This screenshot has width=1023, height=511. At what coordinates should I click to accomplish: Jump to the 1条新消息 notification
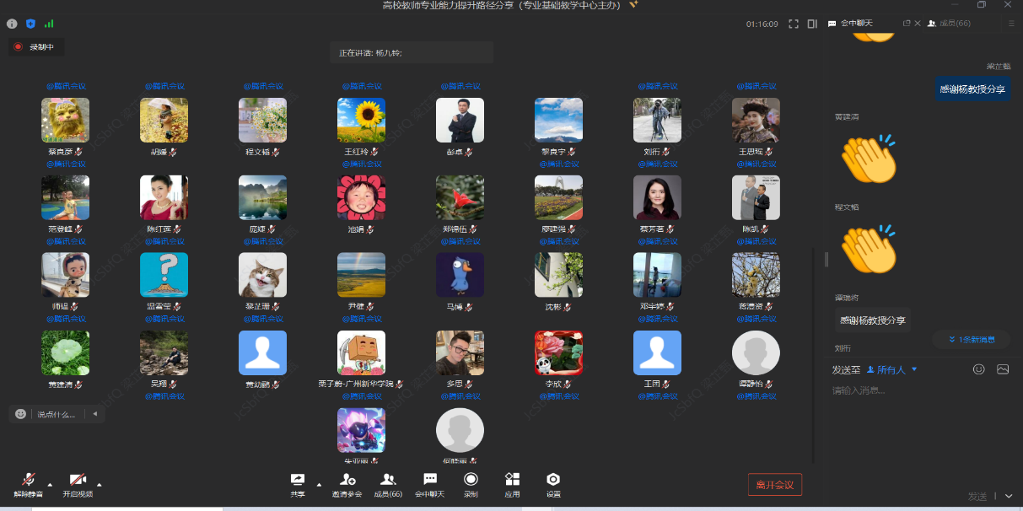click(x=971, y=340)
